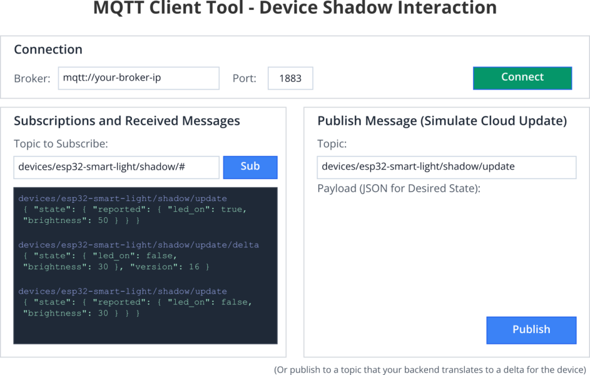Image resolution: width=590 pixels, height=375 pixels.
Task: Click the green Connect button
Action: (x=522, y=78)
